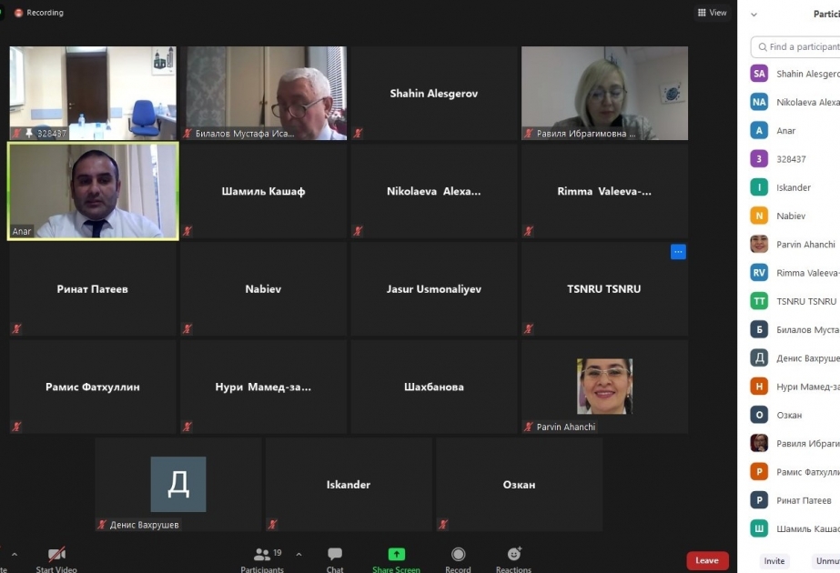Open the blue more-options button on the TSNRU tile
This screenshot has width=840, height=573.
678,252
